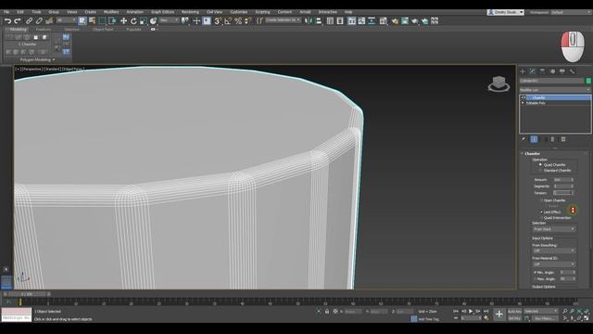
Task: Open the Utilities command panel tab
Action: coord(572,71)
